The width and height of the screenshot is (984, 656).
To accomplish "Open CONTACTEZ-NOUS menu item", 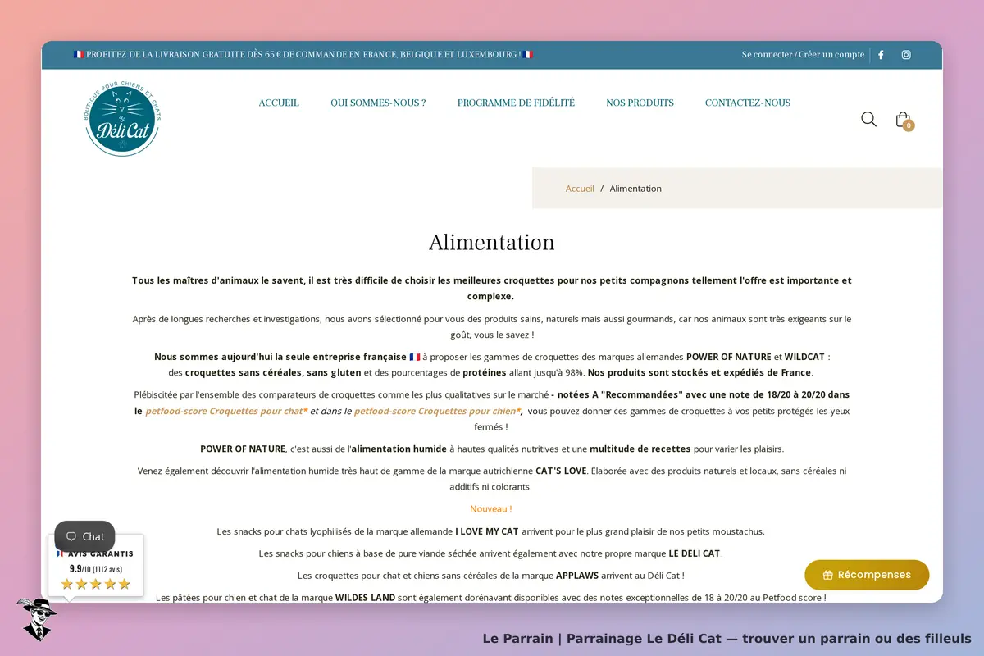I will point(748,102).
